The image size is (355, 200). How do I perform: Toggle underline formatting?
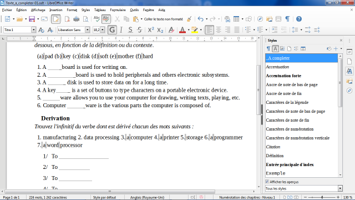pos(130,29)
